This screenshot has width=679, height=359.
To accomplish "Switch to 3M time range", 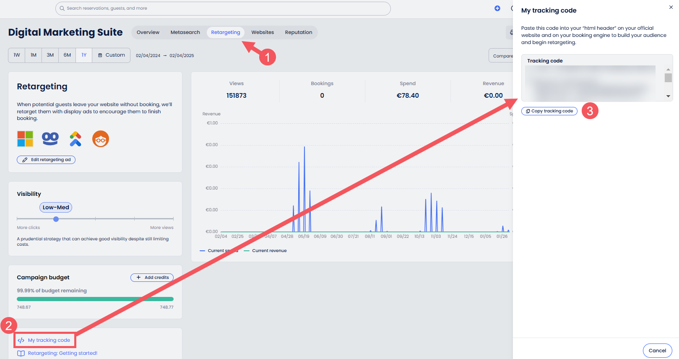I will [x=50, y=55].
